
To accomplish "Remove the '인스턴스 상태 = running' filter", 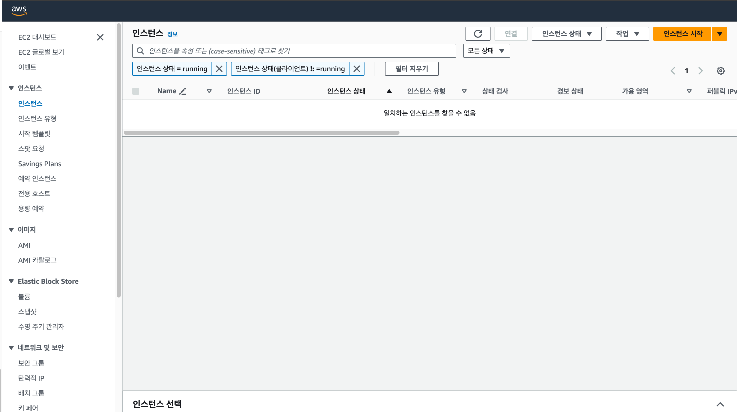I will (x=219, y=69).
